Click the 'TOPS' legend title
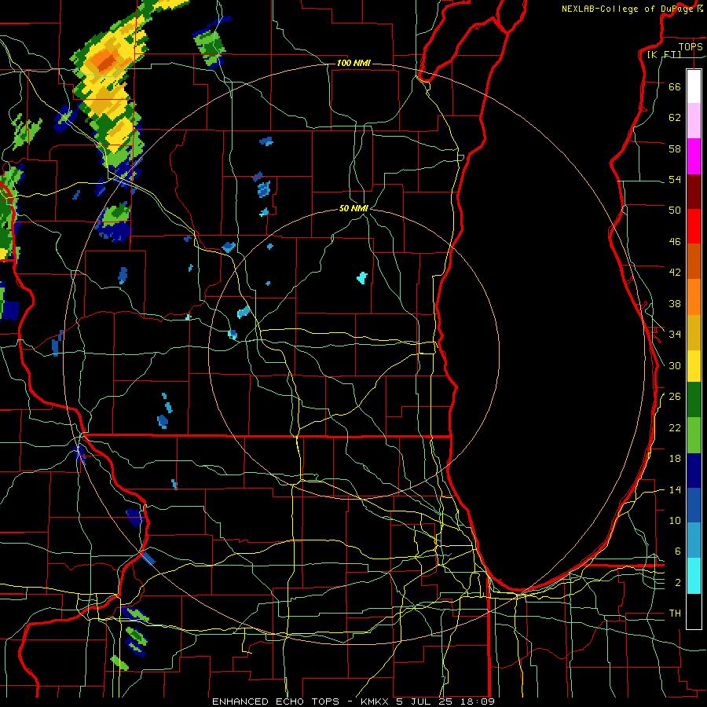This screenshot has height=707, width=707. tap(691, 46)
